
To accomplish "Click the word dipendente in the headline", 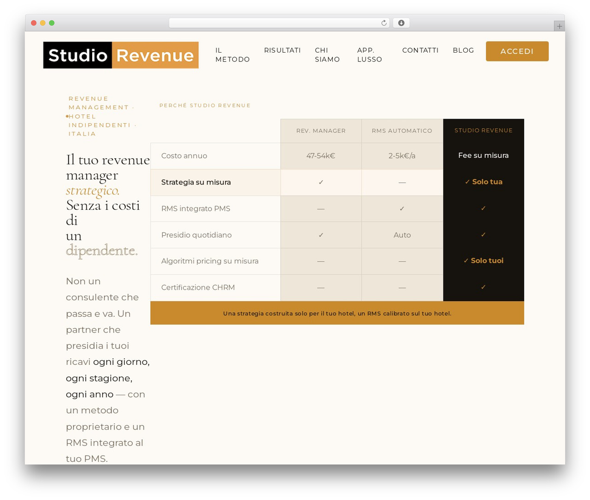I will pos(102,250).
